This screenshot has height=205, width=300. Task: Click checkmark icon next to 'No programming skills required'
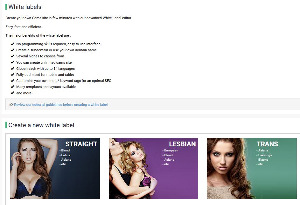point(12,44)
